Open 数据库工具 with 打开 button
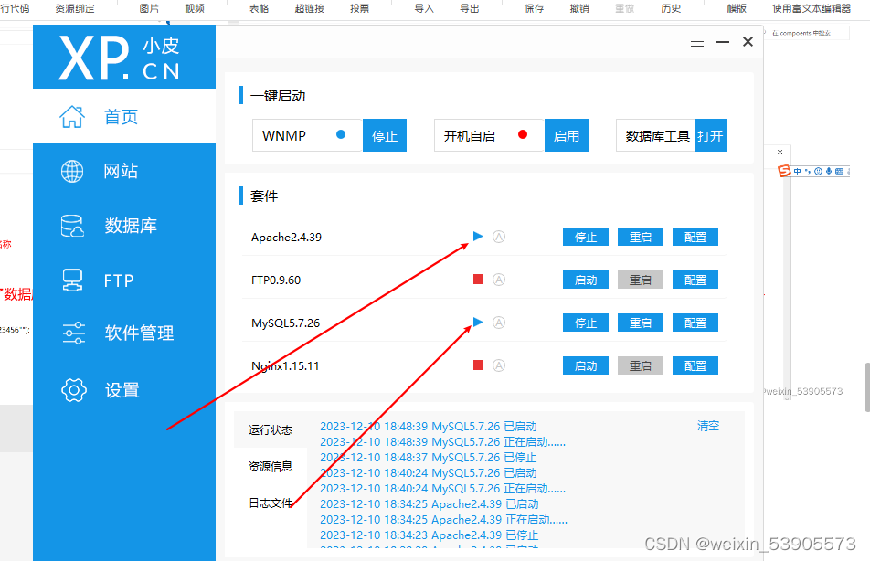Viewport: 870px width, 561px height. [x=710, y=135]
